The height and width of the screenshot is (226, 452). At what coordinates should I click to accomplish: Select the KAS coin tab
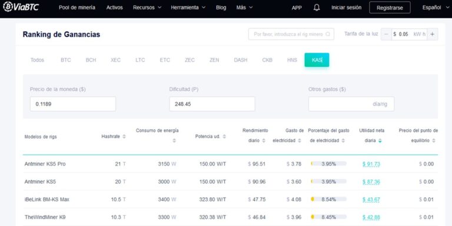(x=317, y=60)
